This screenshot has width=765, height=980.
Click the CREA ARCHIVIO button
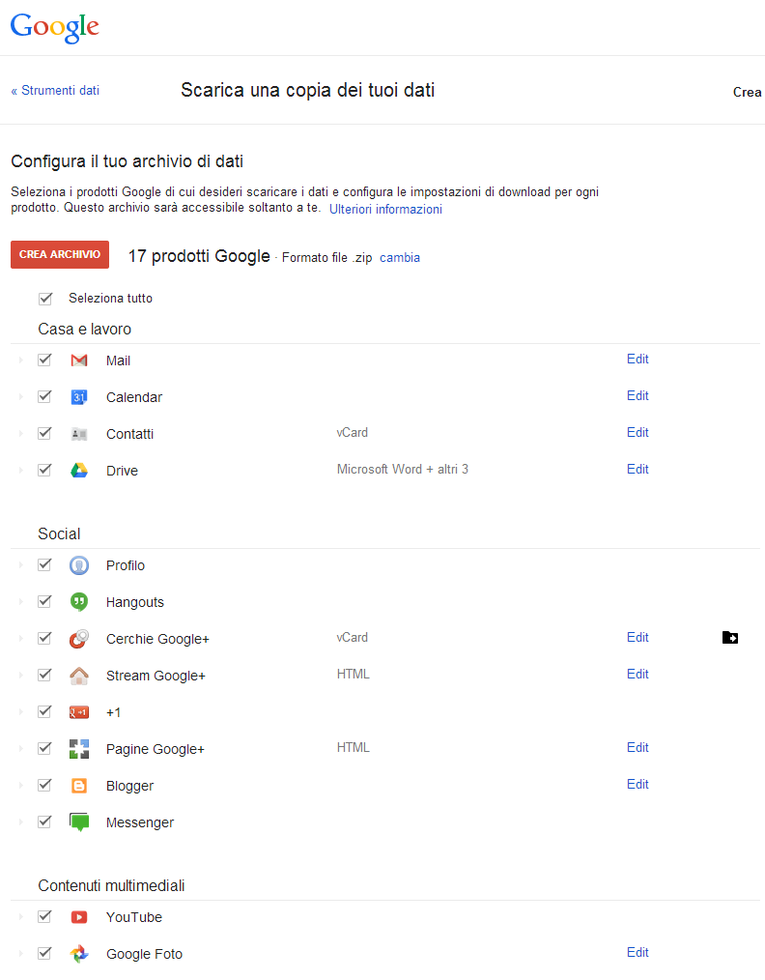pyautogui.click(x=60, y=254)
